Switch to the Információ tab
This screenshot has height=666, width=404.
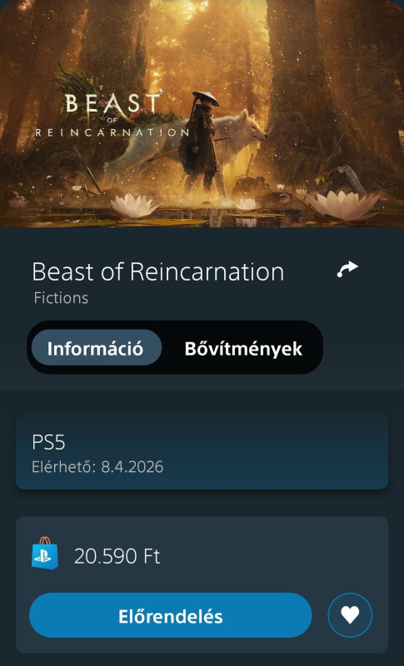(97, 348)
